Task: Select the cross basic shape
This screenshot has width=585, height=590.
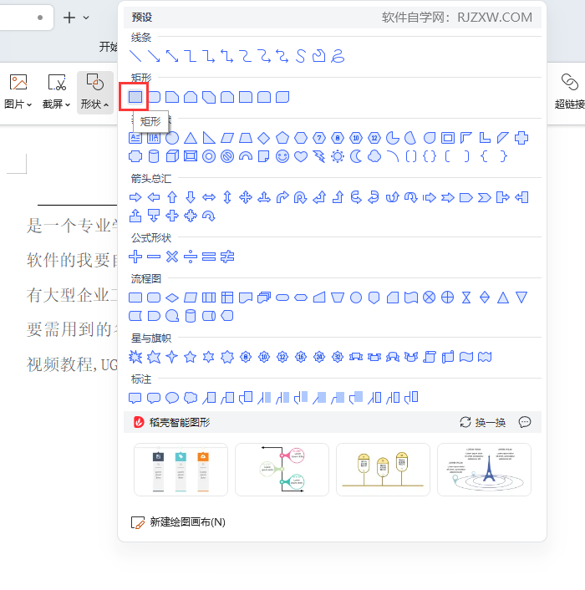Action: 521,138
